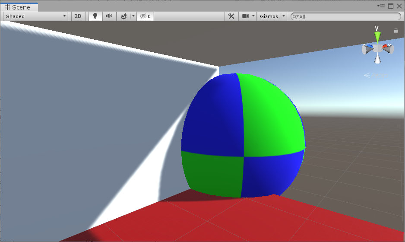Open the camera settings dropdown arrow
Image resolution: width=405 pixels, height=242 pixels.
click(253, 16)
